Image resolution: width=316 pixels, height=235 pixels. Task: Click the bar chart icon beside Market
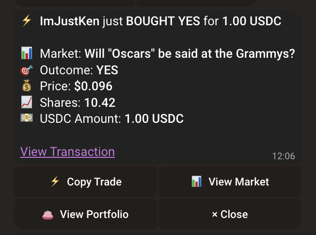point(27,53)
